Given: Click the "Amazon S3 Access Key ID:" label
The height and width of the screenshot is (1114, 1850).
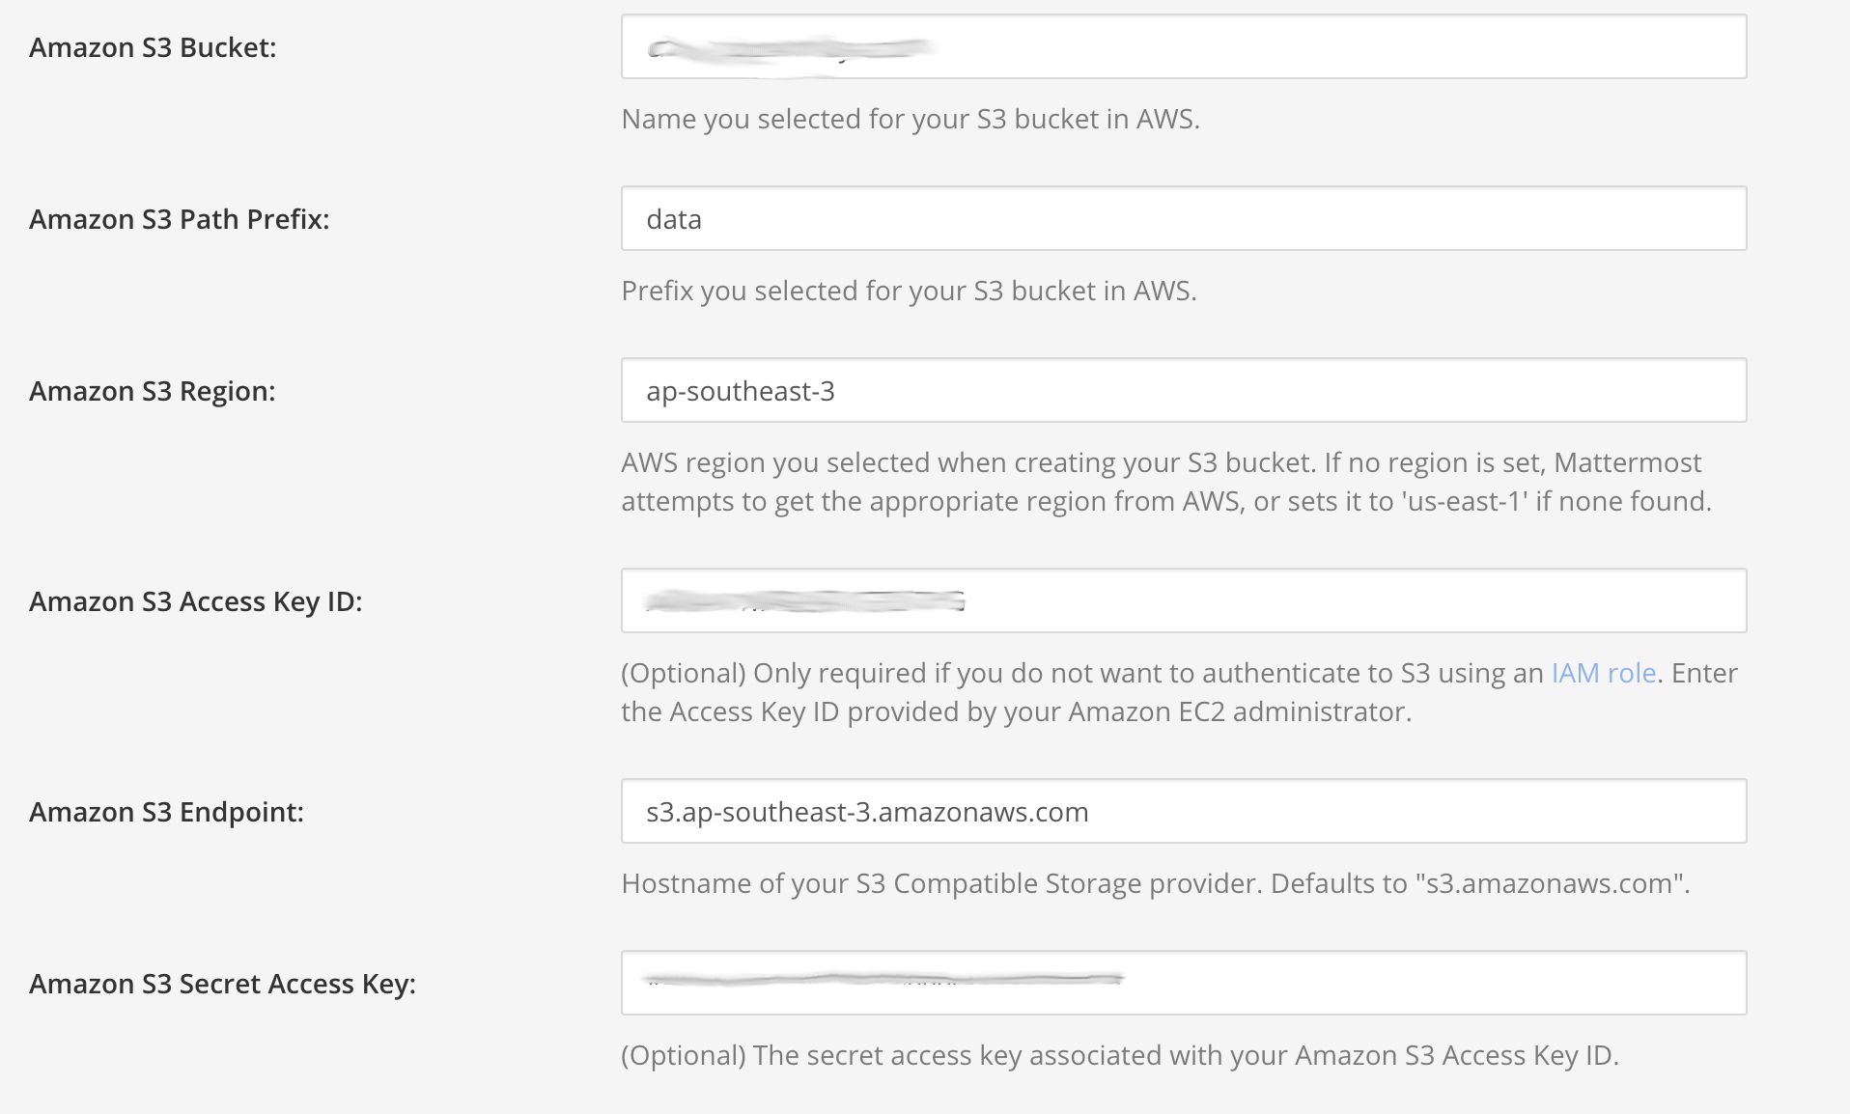Looking at the screenshot, I should point(195,600).
